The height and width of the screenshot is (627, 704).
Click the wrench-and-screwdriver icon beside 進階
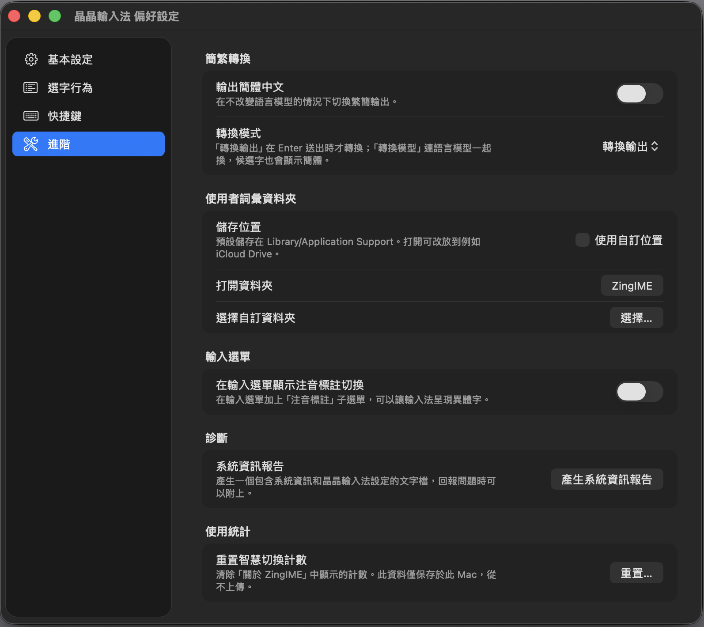click(x=31, y=144)
